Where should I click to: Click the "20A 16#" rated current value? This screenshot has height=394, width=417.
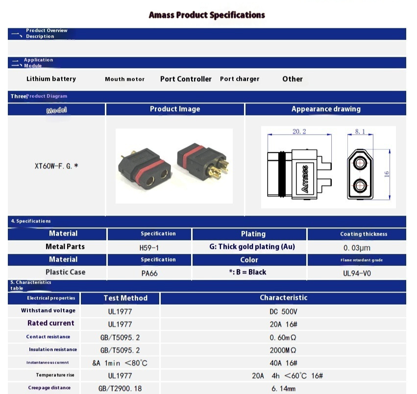click(283, 324)
